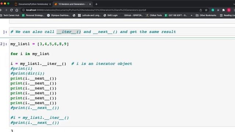Image resolution: width=235 pixels, height=132 pixels.
Task: Open the Reading List panel
Action: pos(227,15)
